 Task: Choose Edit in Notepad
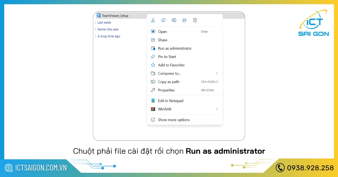170,101
